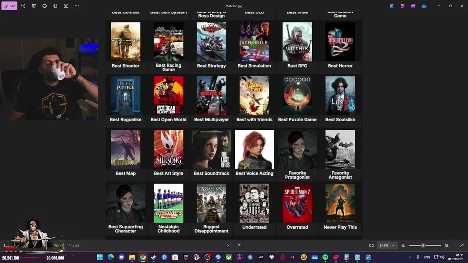
Task: Click the Modern Warfare 2 Best Shooter cover
Action: (125, 42)
